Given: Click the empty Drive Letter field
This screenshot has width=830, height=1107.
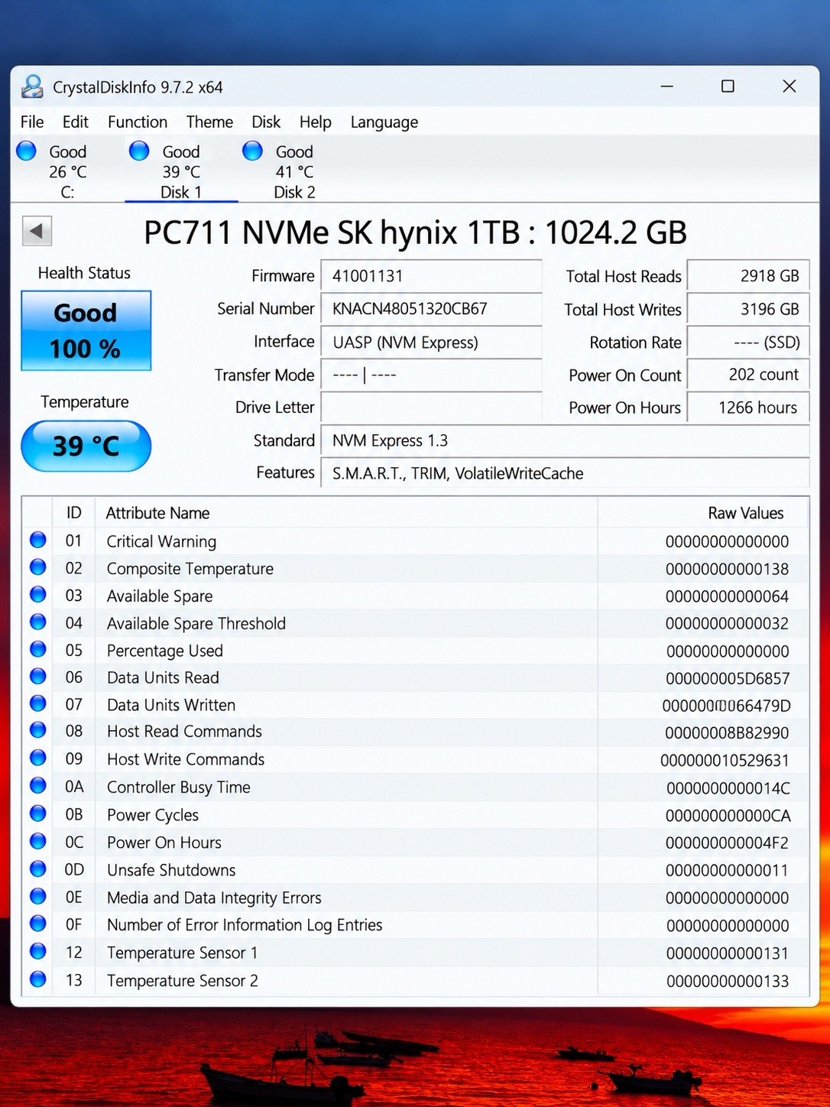Looking at the screenshot, I should pyautogui.click(x=431, y=407).
